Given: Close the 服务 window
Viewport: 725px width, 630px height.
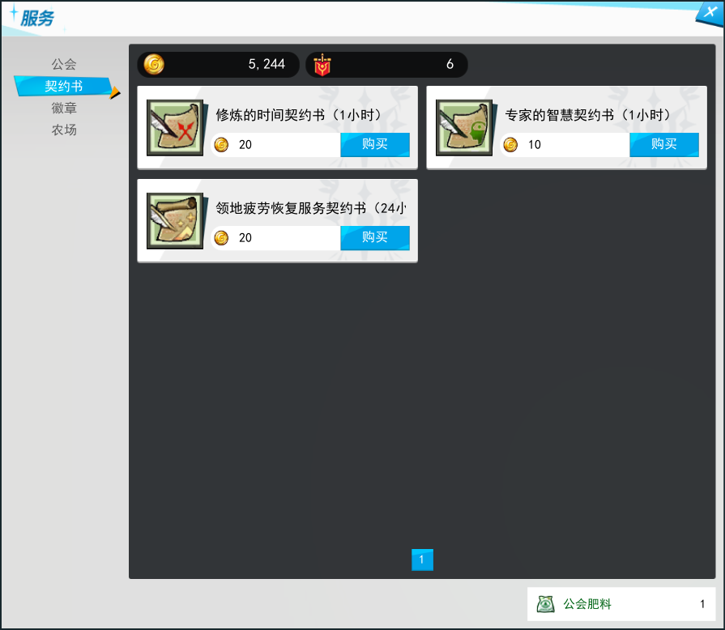Looking at the screenshot, I should coord(708,11).
